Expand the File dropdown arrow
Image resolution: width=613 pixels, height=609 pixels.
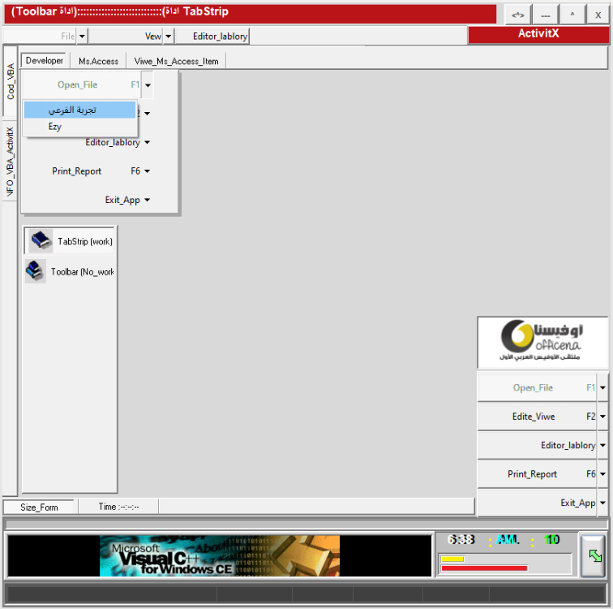coord(82,37)
